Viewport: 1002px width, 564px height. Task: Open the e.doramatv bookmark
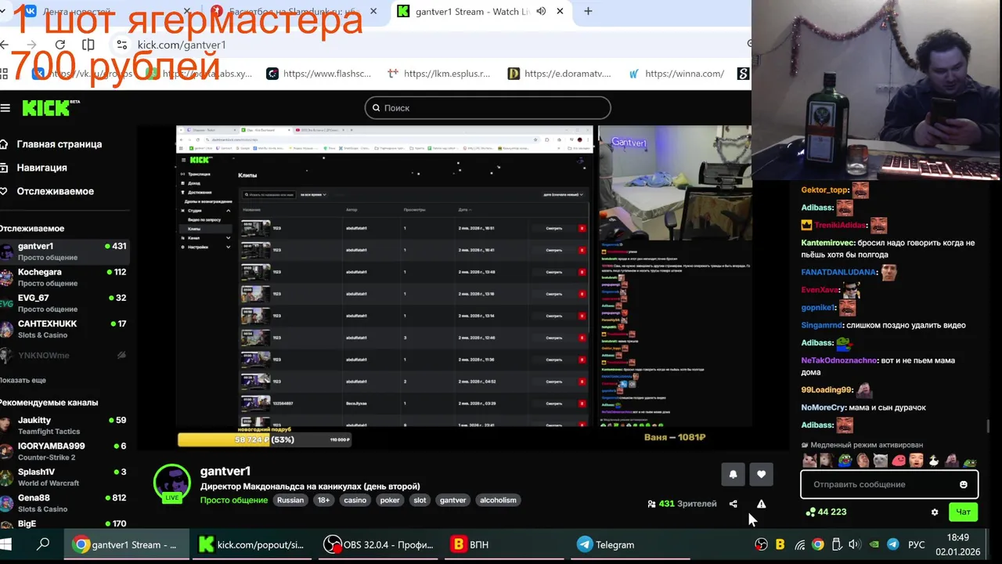[559, 74]
